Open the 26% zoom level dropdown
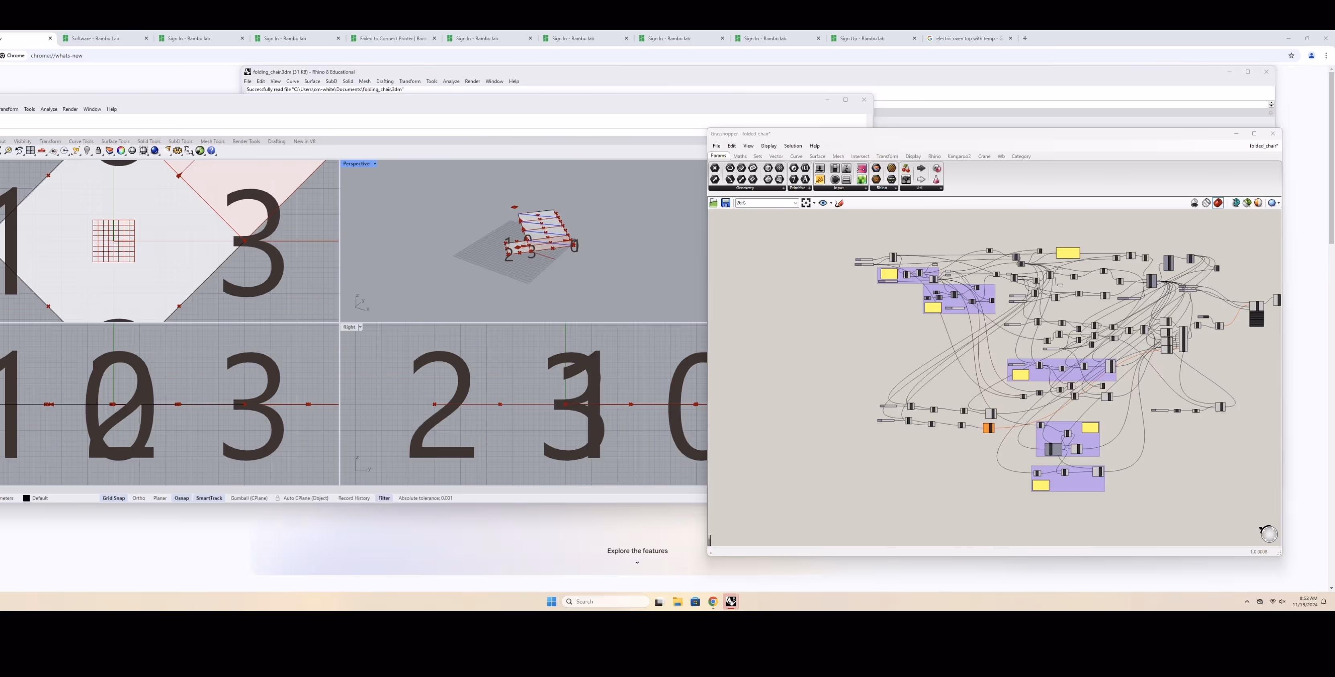This screenshot has width=1335, height=677. [x=795, y=203]
